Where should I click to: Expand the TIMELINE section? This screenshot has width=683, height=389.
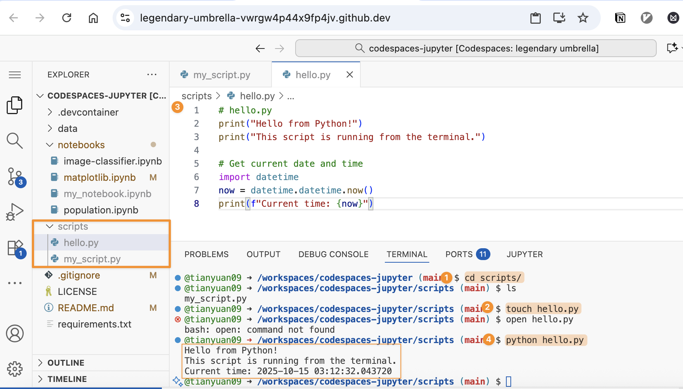pos(67,379)
